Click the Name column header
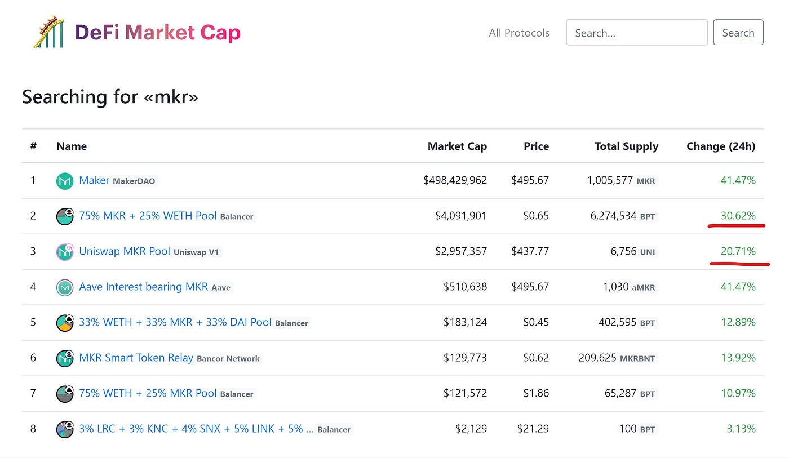This screenshot has height=458, width=789. click(x=72, y=146)
